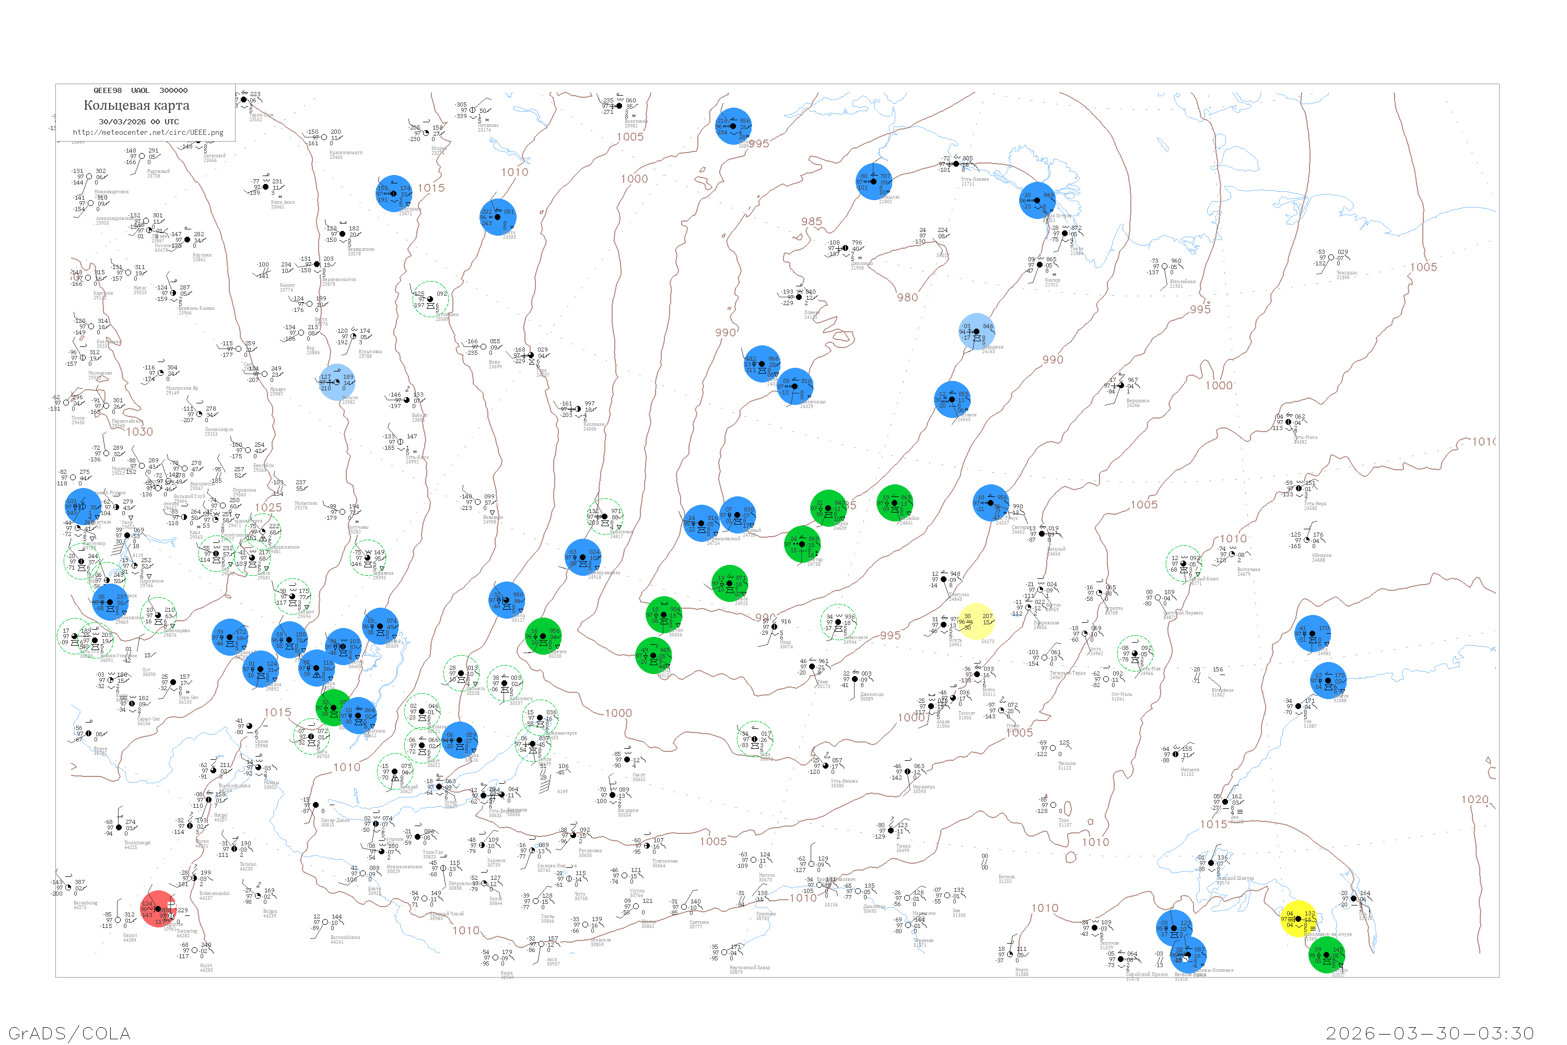Click the Усть-Оленек station plot symbol
The width and height of the screenshot is (1567, 1045).
(956, 164)
